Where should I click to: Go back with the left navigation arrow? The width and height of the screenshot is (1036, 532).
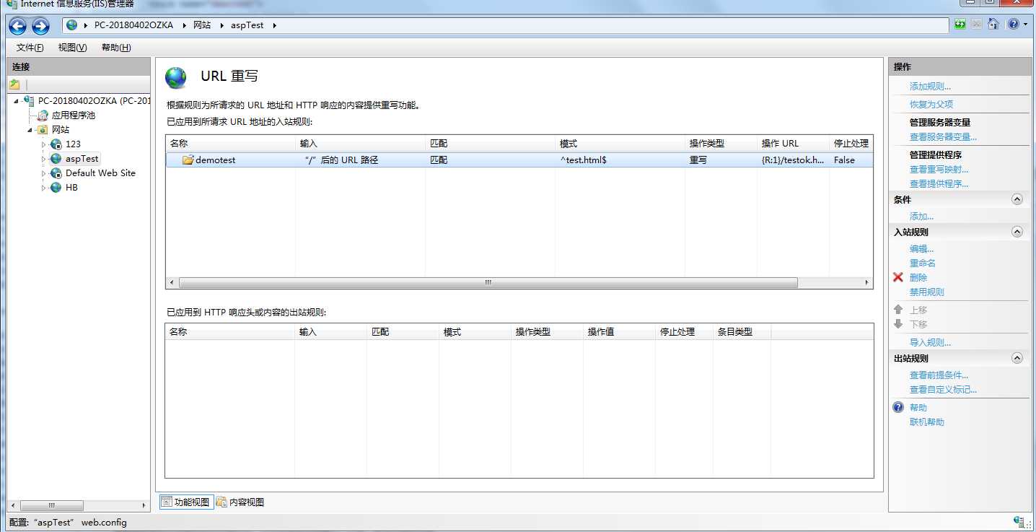point(17,27)
